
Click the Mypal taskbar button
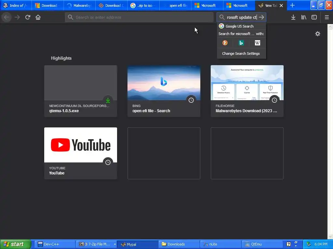[138, 244]
